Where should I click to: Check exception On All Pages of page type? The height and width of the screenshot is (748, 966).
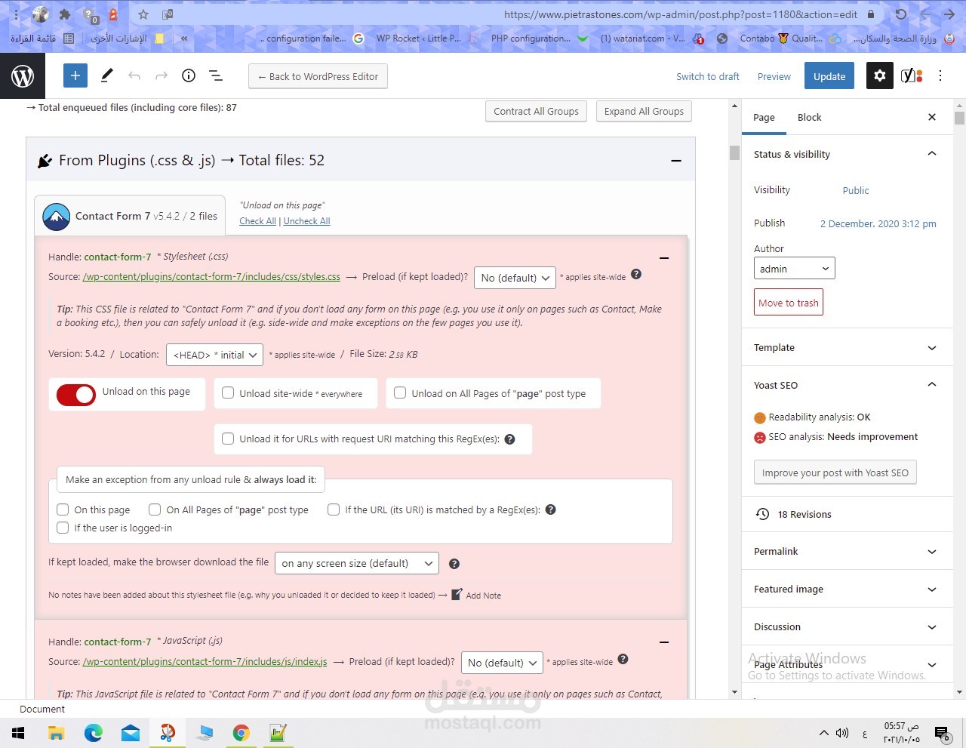(155, 509)
